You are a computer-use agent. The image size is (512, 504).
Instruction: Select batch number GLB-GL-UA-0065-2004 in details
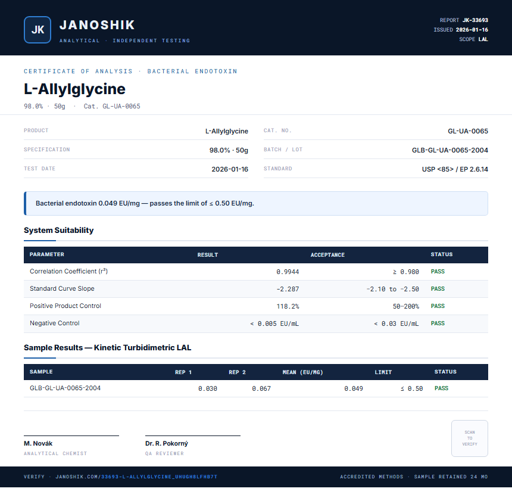coord(449,150)
